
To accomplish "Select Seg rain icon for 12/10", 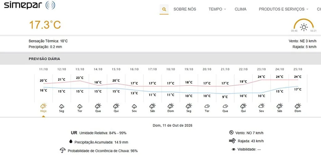I will 62,106.
